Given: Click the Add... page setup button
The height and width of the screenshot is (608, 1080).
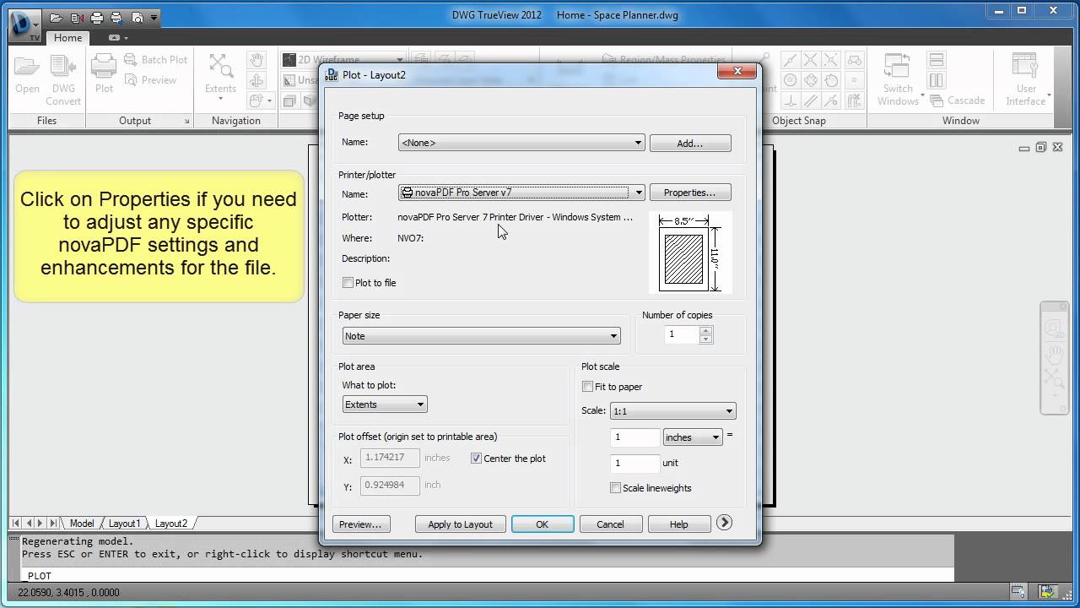Looking at the screenshot, I should [x=690, y=144].
